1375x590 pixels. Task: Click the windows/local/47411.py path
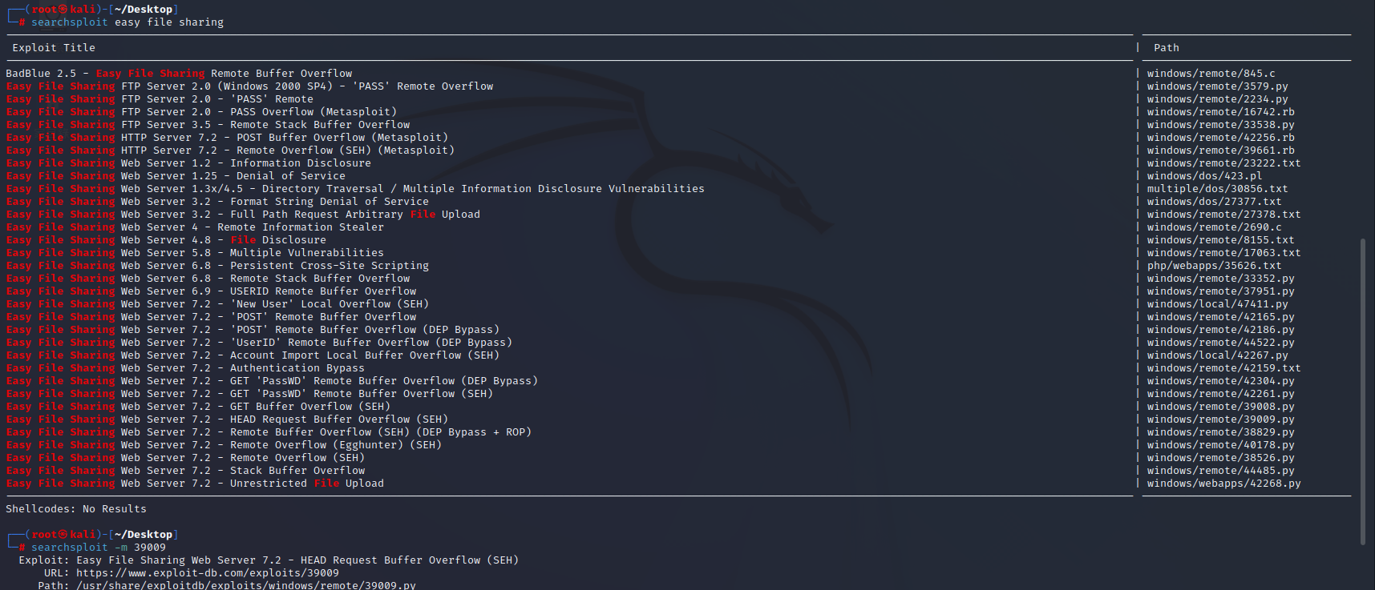click(1217, 304)
